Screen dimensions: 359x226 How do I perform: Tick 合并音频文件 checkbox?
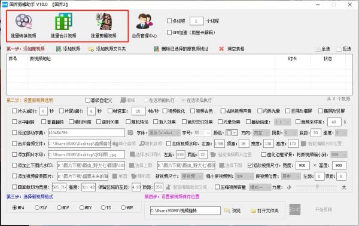pos(14,144)
